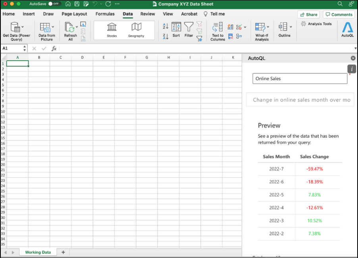The width and height of the screenshot is (358, 258).
Task: Open more title bar options (ellipsis)
Action: click(117, 4)
